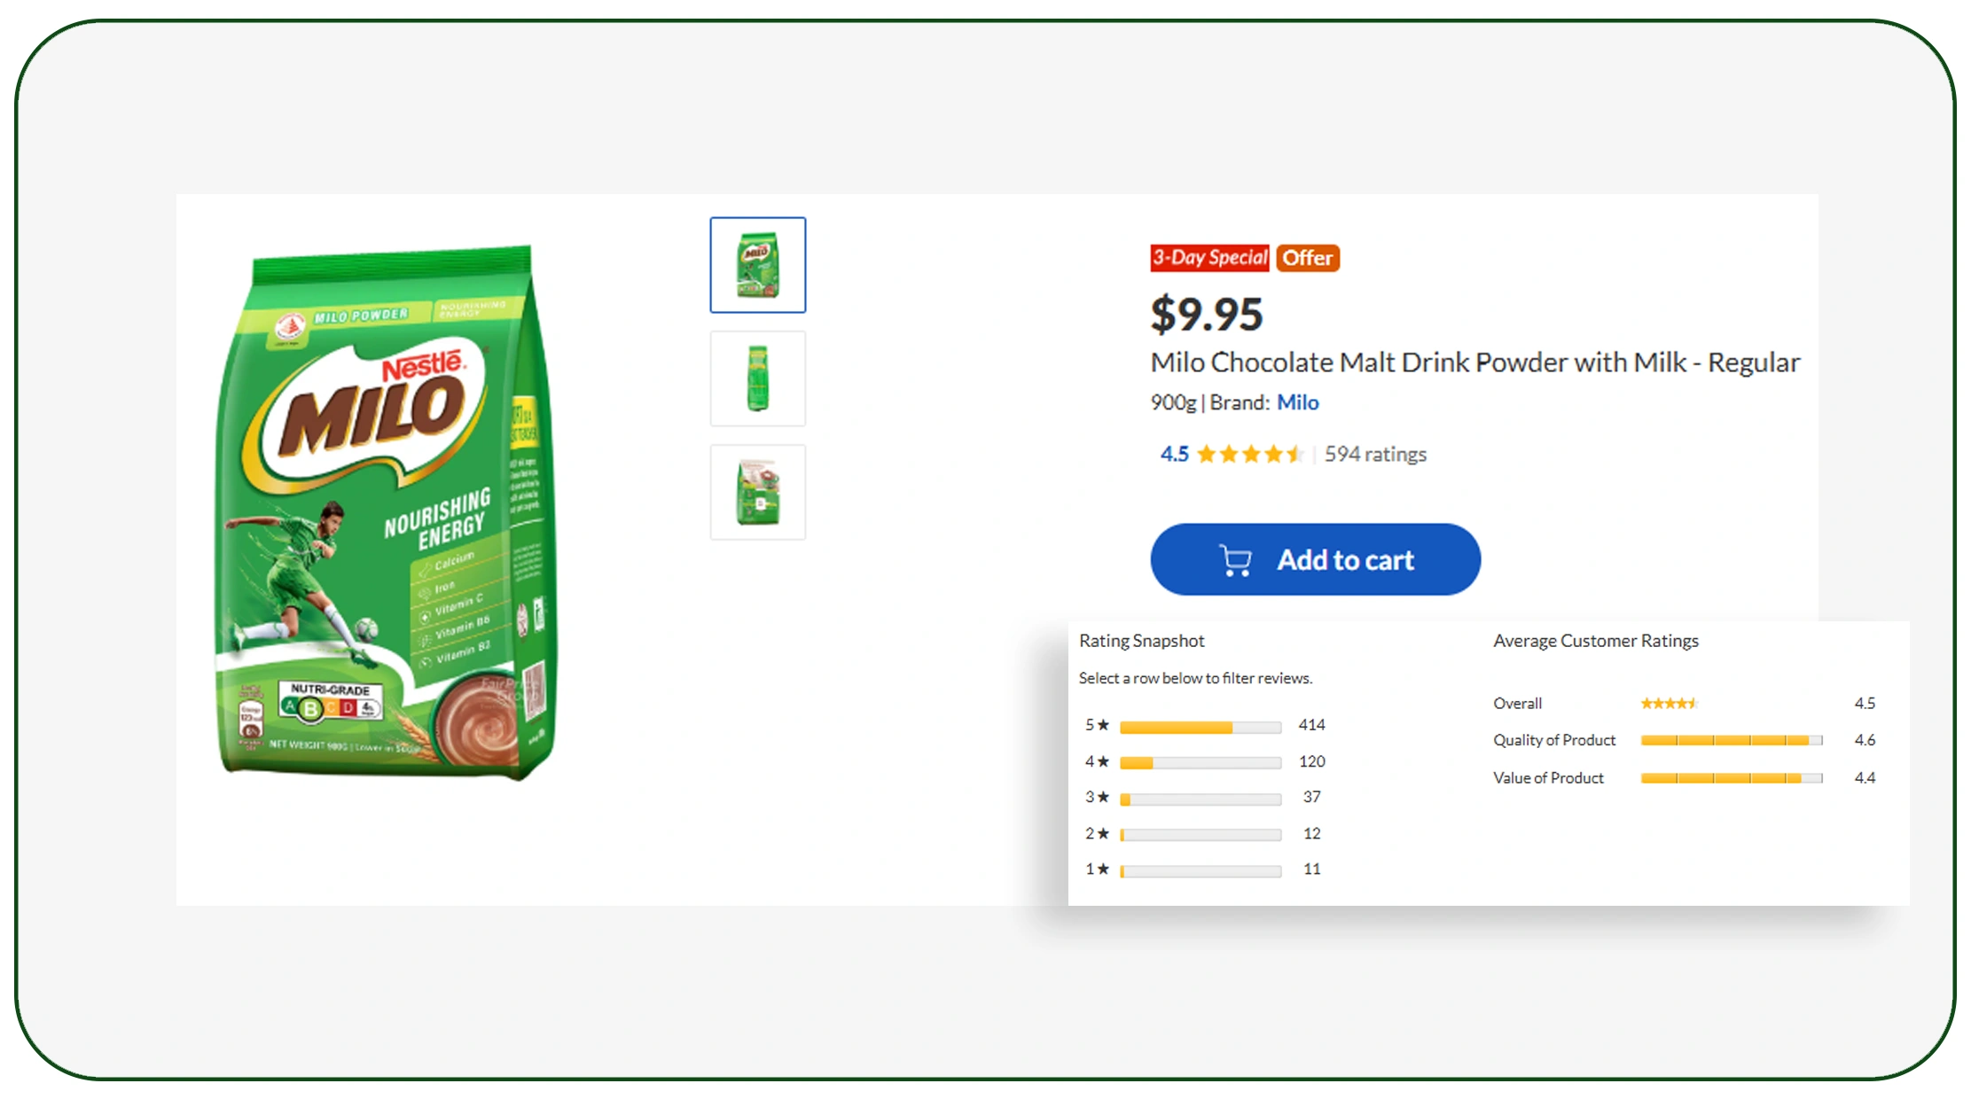Viewport: 1971px width, 1099px height.
Task: Filter reviews by 4 star row
Action: (1201, 762)
